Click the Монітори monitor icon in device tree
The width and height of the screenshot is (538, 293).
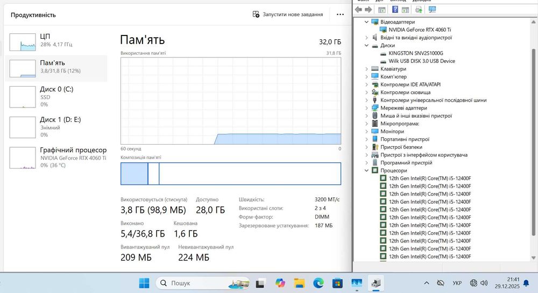tap(374, 131)
